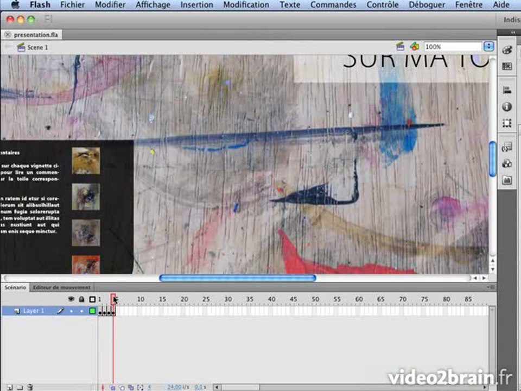Click the Scene 1 breadcrumb label
Screen dimensions: 521x391
[37, 47]
